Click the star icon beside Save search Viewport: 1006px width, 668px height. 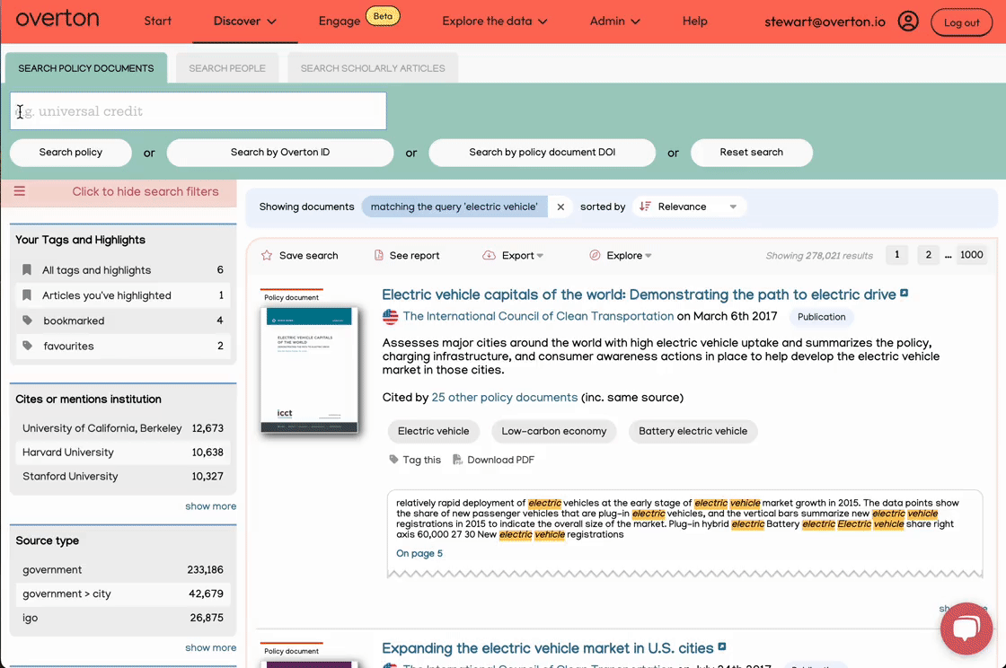(267, 256)
